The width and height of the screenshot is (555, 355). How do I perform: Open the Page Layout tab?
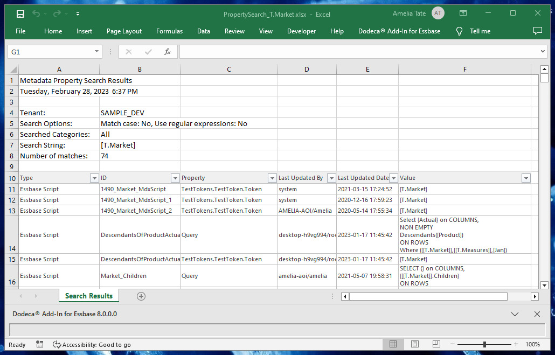[x=124, y=31]
